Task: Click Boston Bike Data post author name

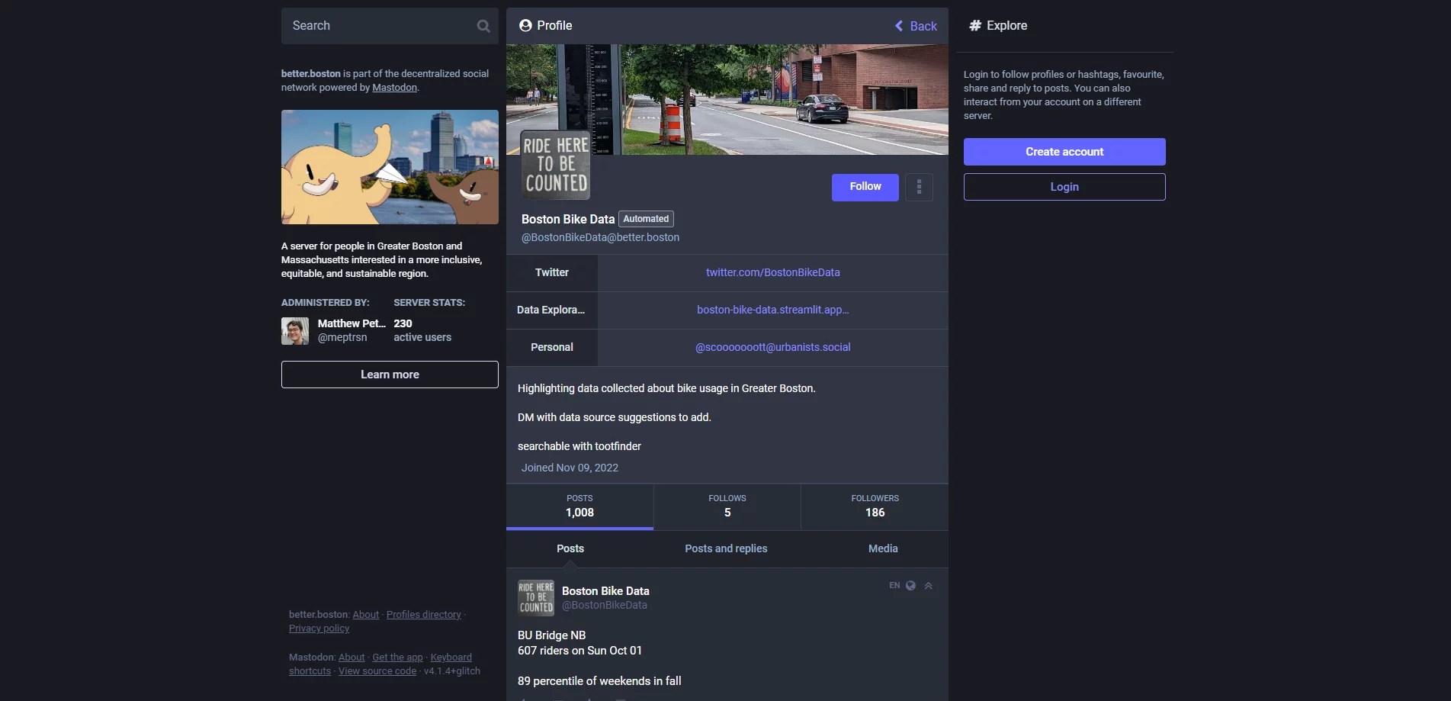Action: click(x=605, y=591)
